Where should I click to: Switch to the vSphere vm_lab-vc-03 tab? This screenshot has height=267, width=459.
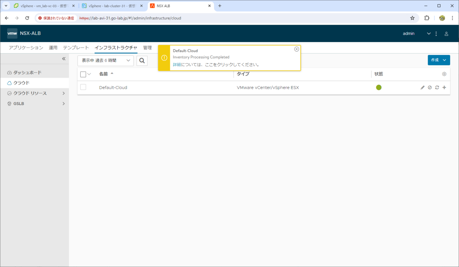click(44, 6)
